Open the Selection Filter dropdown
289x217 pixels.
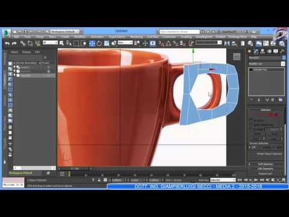(50, 43)
